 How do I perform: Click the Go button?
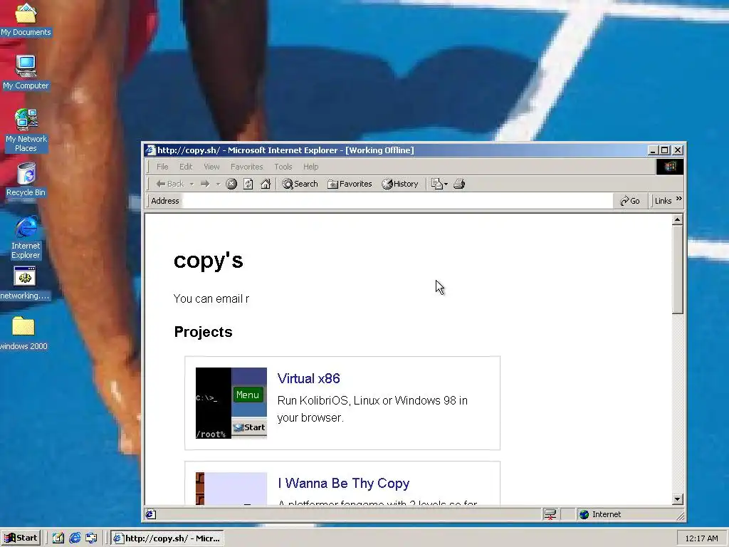click(630, 201)
